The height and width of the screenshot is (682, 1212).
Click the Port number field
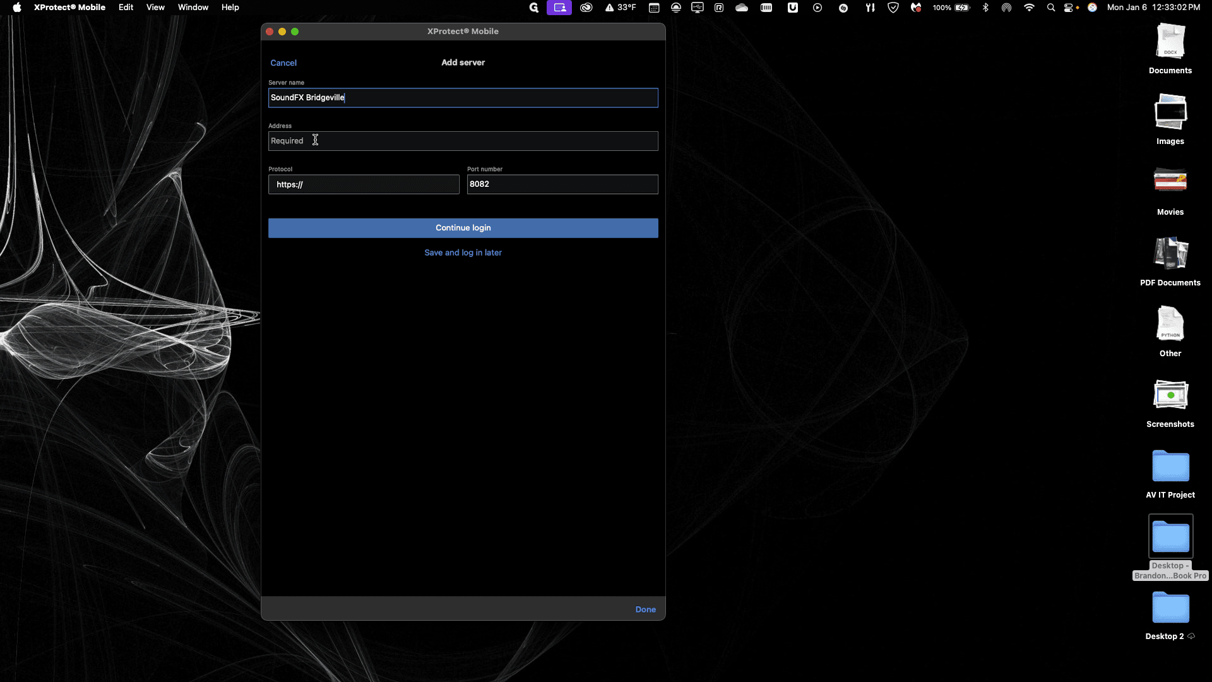tap(562, 184)
